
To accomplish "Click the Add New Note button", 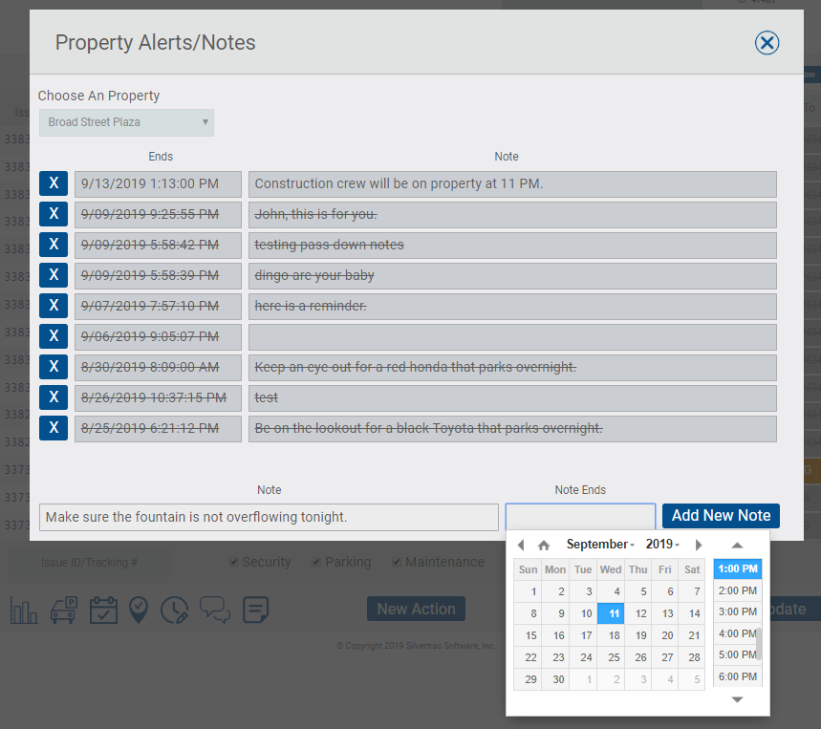I will [x=721, y=516].
